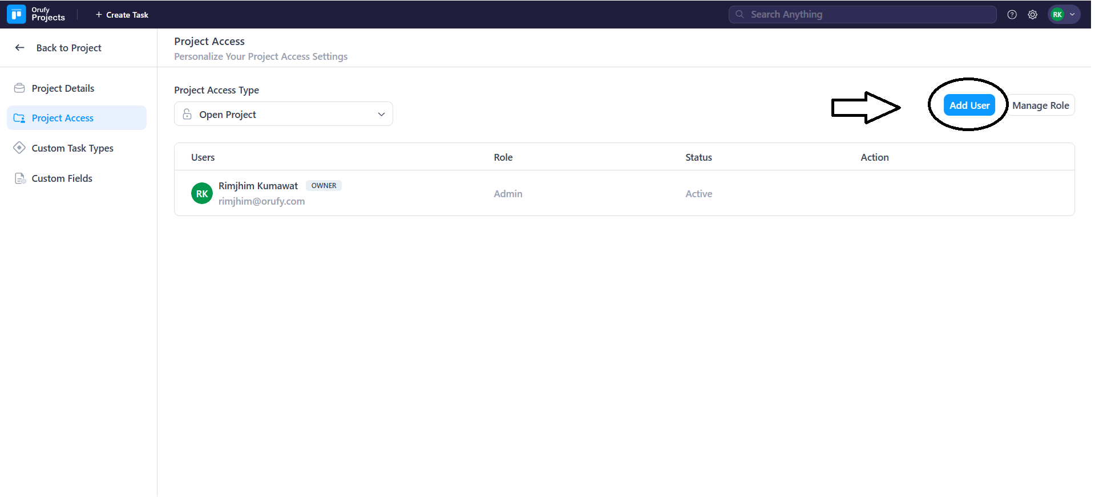
Task: Click the Custom Fields document icon
Action: tap(19, 178)
